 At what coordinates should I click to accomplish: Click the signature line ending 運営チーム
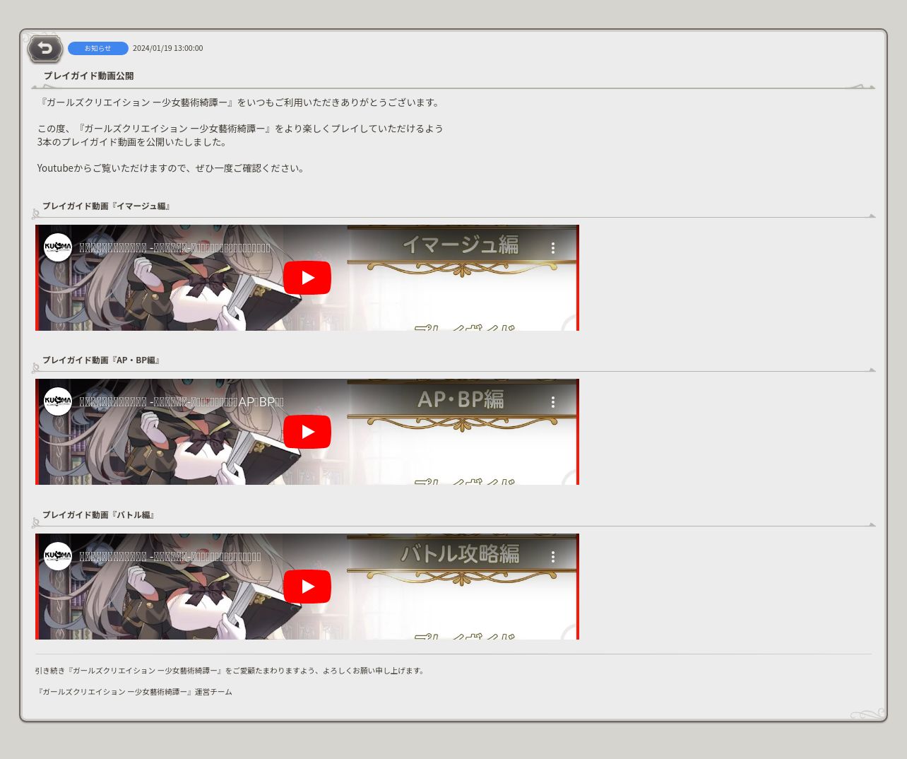click(134, 692)
